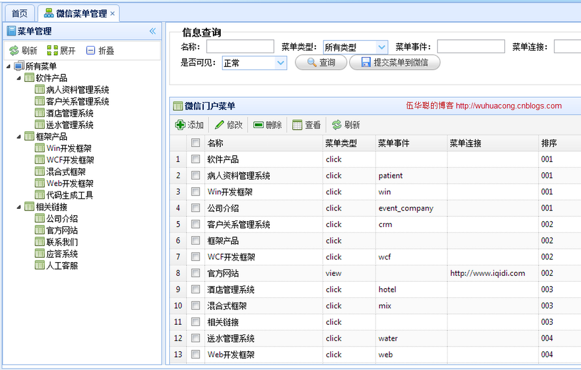Screen dimensions: 581x370
Task: Focus the 名称 search input field
Action: [x=240, y=47]
